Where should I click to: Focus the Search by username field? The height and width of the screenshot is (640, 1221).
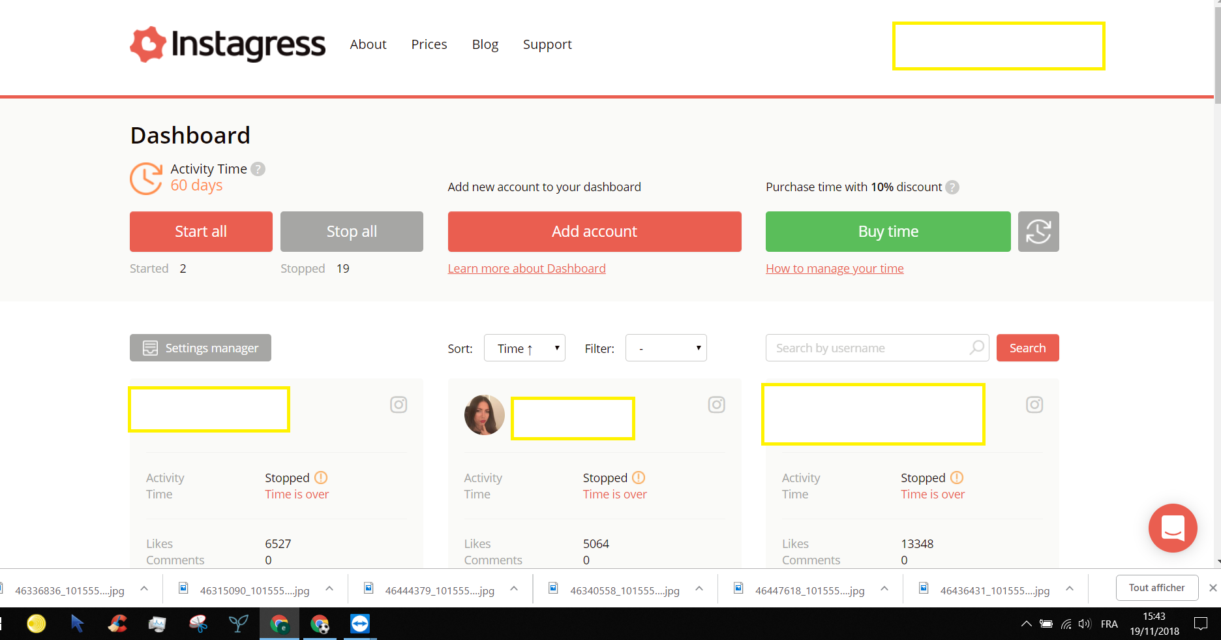[877, 348]
